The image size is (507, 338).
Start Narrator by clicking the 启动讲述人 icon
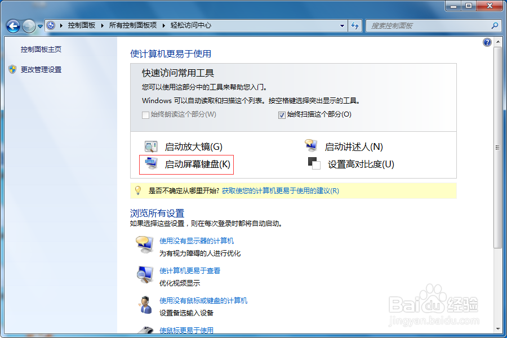point(312,145)
